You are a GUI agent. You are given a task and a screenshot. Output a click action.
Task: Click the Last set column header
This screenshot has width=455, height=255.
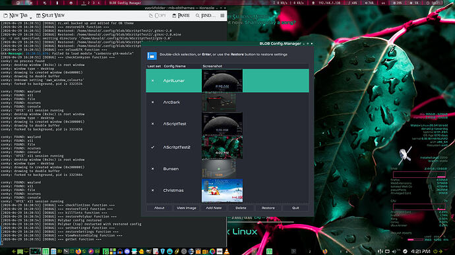pyautogui.click(x=154, y=66)
